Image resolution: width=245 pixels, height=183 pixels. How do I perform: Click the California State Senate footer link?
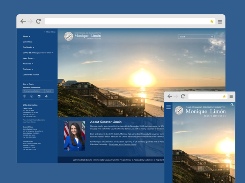coord(82,160)
